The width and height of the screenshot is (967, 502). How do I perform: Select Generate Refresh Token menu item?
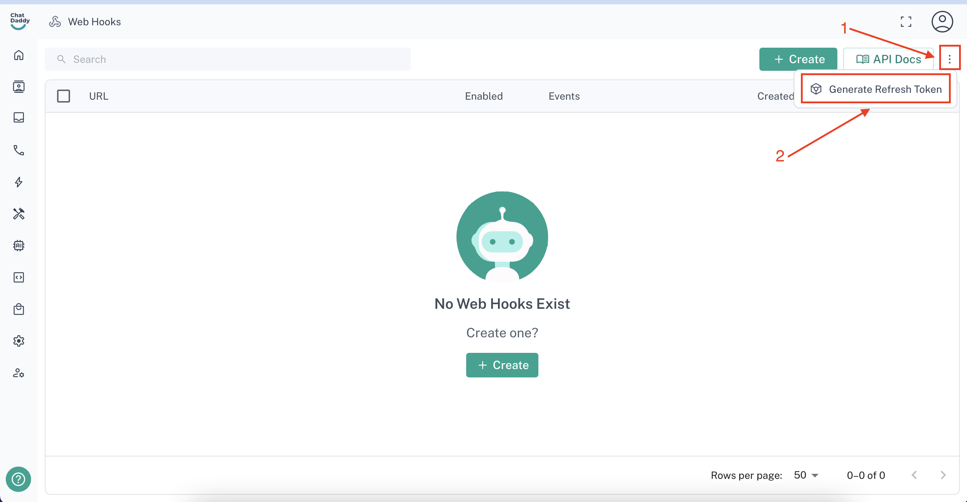(x=876, y=89)
